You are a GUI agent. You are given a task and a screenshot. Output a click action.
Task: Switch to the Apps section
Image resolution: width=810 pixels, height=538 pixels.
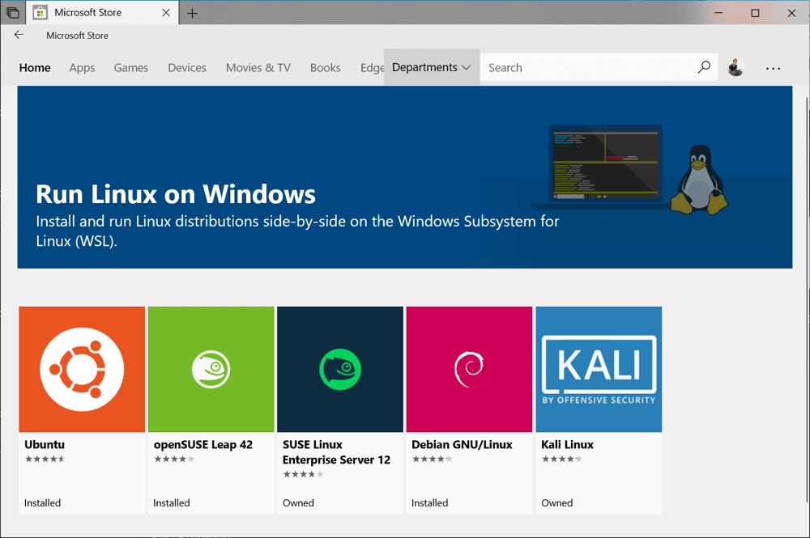pos(82,68)
